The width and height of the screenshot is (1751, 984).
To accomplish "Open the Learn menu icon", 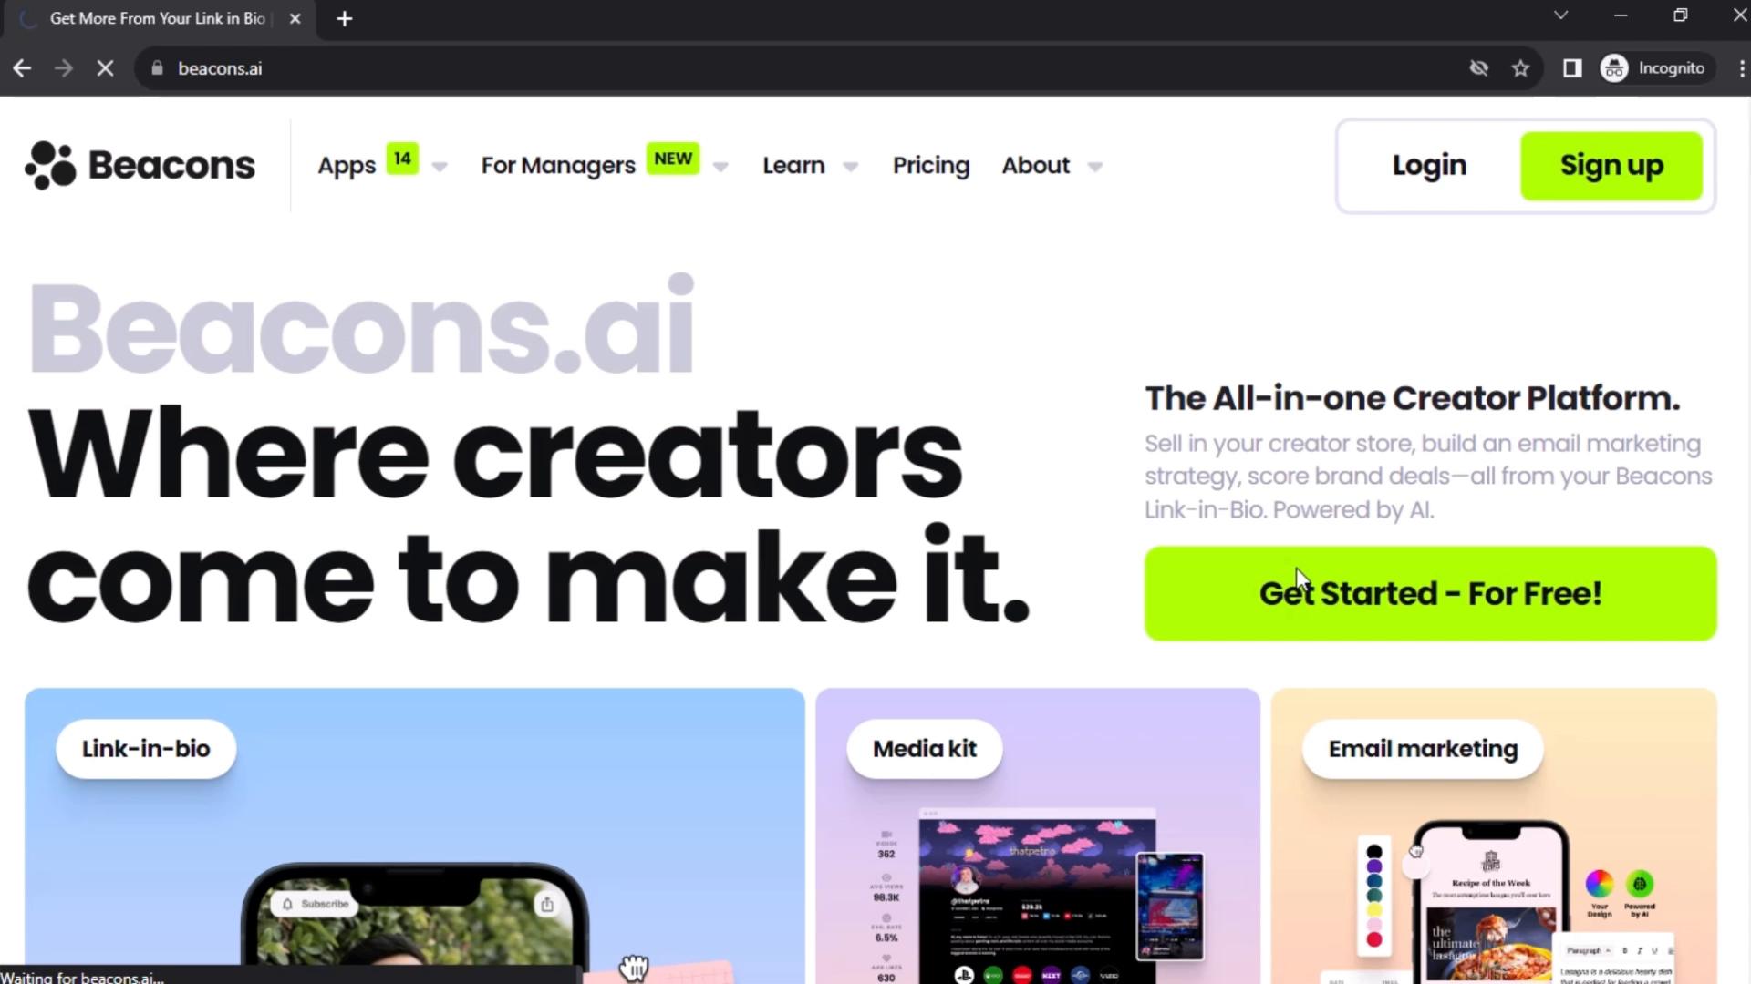I will pyautogui.click(x=852, y=165).
